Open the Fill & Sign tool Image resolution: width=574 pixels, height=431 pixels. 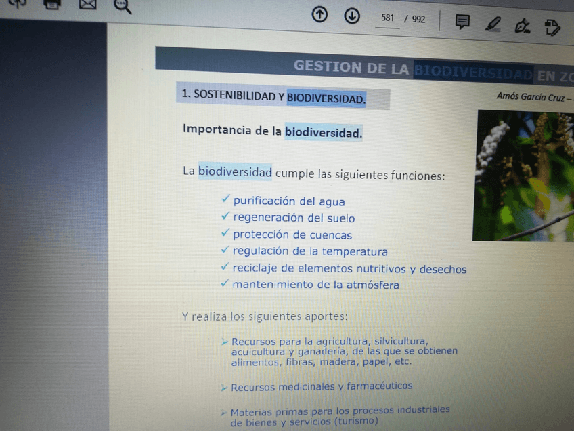tap(523, 24)
